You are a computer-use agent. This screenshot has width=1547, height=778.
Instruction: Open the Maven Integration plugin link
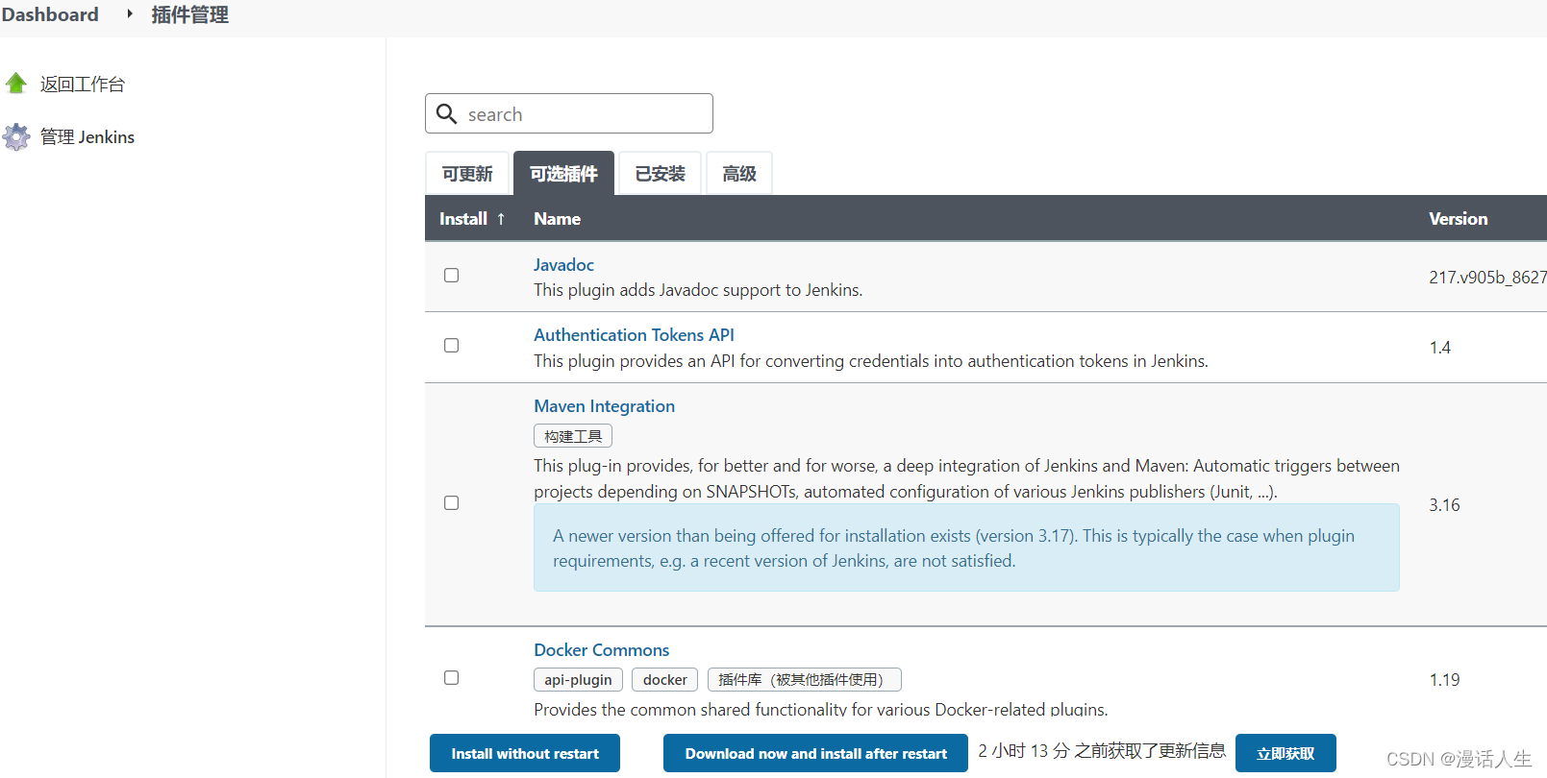click(x=604, y=406)
